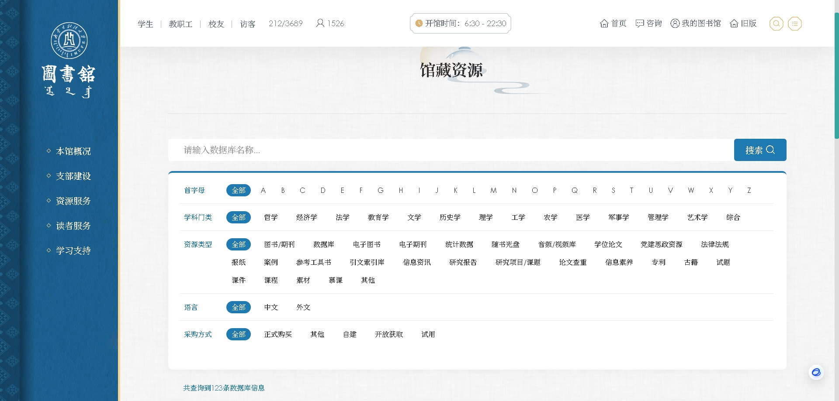Click the page vertical scrollbar
Image resolution: width=839 pixels, height=401 pixels.
tap(836, 74)
